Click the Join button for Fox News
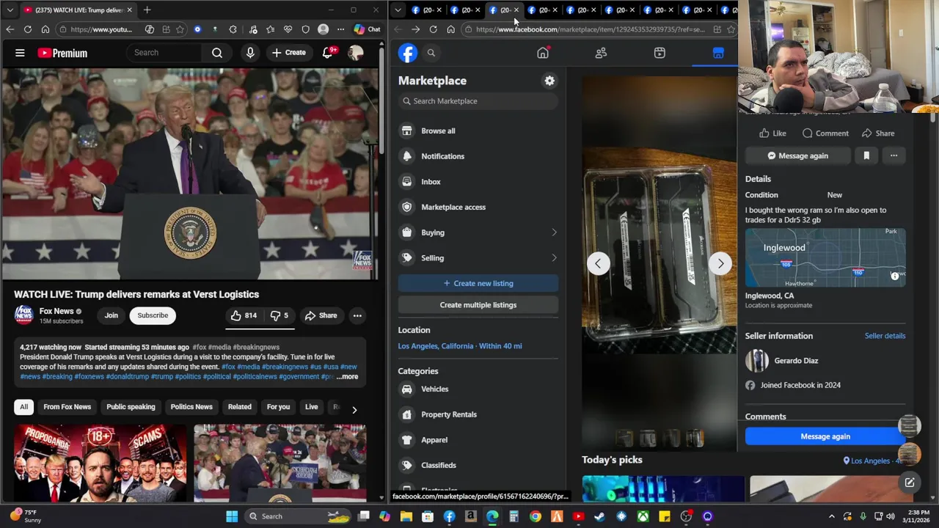The height and width of the screenshot is (528, 939). (111, 315)
